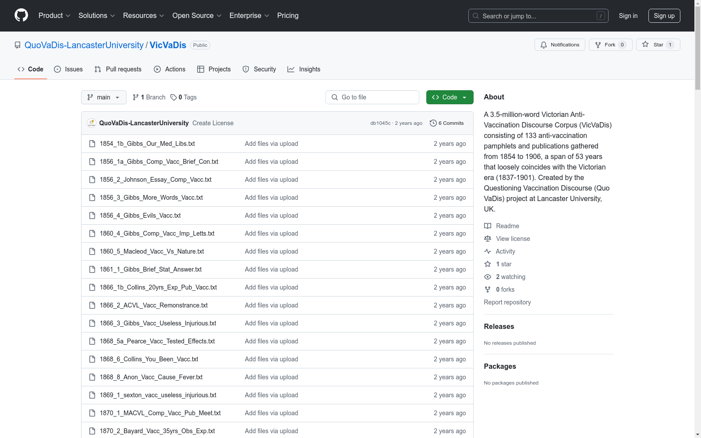Switch to the Pull requests tab
This screenshot has width=701, height=438.
tap(118, 69)
